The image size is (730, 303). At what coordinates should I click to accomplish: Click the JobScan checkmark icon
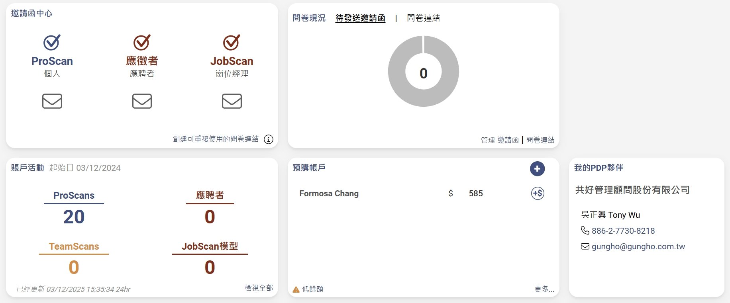(x=232, y=42)
